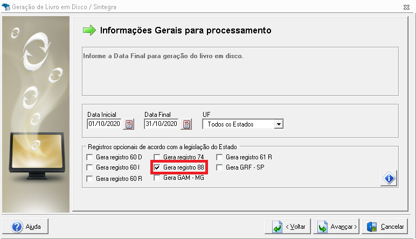The height and width of the screenshot is (239, 416).
Task: Click the Data Final date field
Action: [x=161, y=124]
